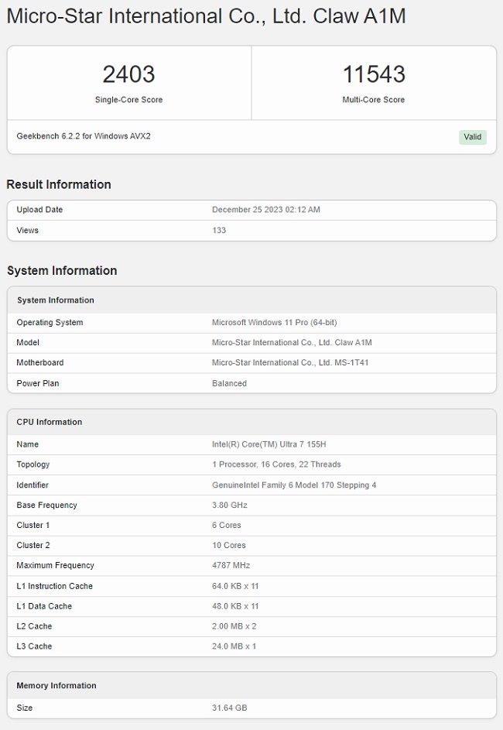Viewport: 503px width, 730px height.
Task: Select Intel(R) Core(TM) Ultra 7 155H
Action: point(269,444)
